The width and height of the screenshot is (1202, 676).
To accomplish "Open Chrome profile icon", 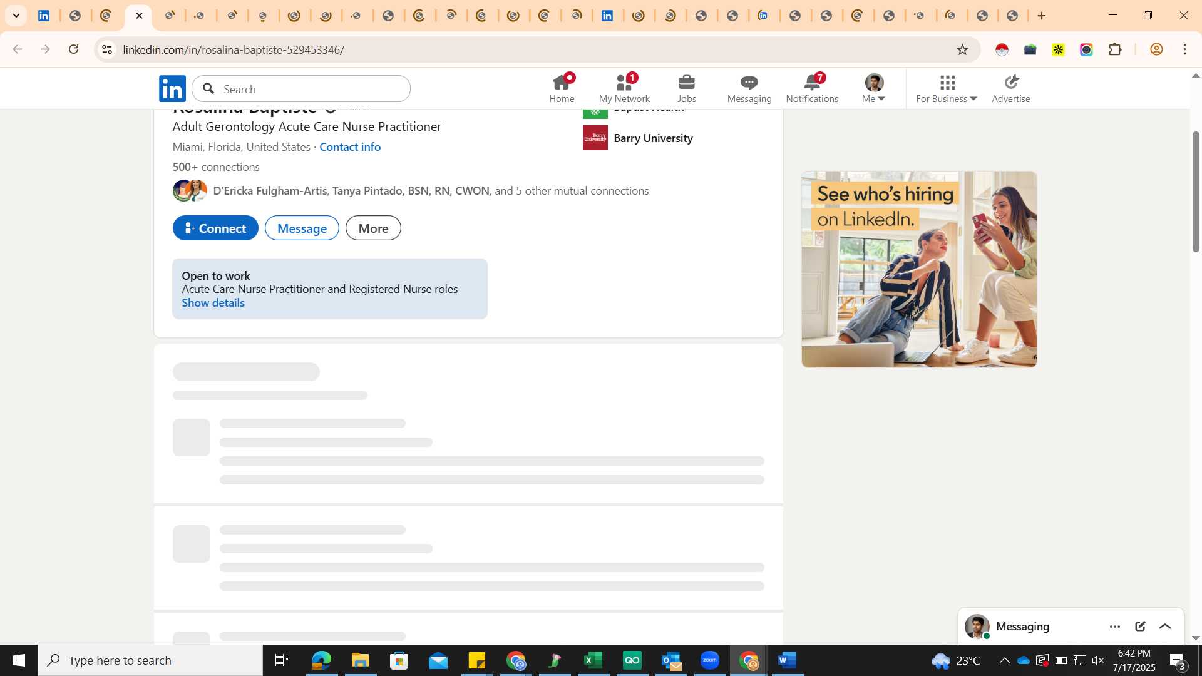I will [x=1156, y=49].
